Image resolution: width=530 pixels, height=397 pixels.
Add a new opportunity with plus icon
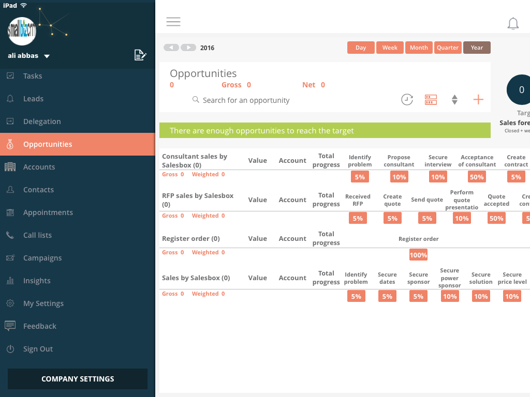(x=478, y=100)
